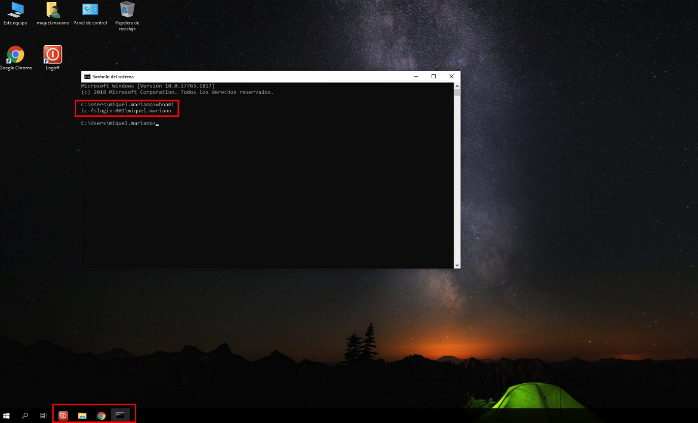Click the 'Microsoft Windows [Versión 10.0.17763.1817]' line
Screen dimensions: 698x423
[x=148, y=86]
